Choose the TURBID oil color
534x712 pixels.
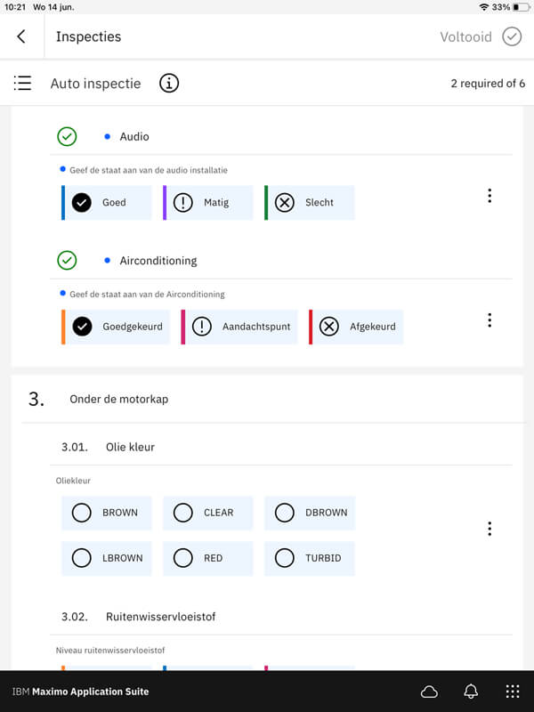[310, 558]
